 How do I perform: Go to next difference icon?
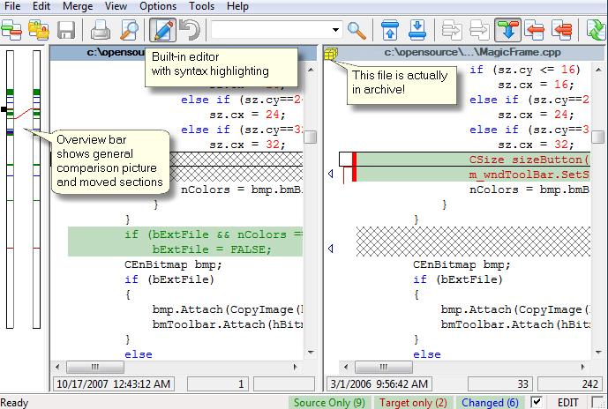tap(417, 30)
